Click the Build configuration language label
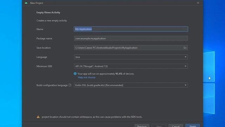Image resolution: width=225 pixels, height=127 pixels. (x=52, y=85)
